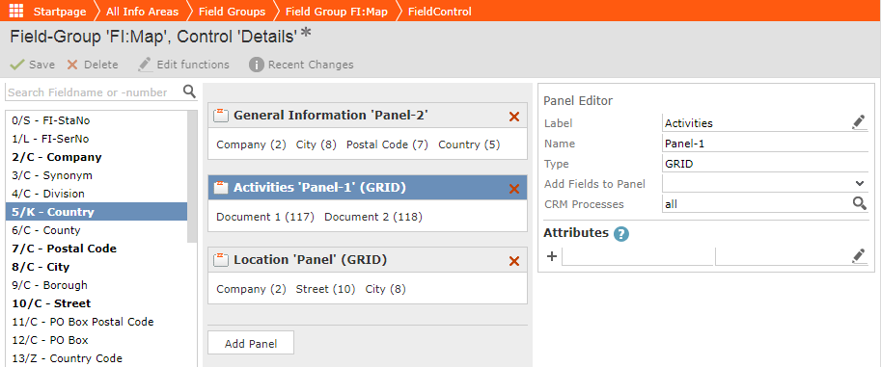
Task: Remove the General Information panel with X
Action: pos(513,117)
